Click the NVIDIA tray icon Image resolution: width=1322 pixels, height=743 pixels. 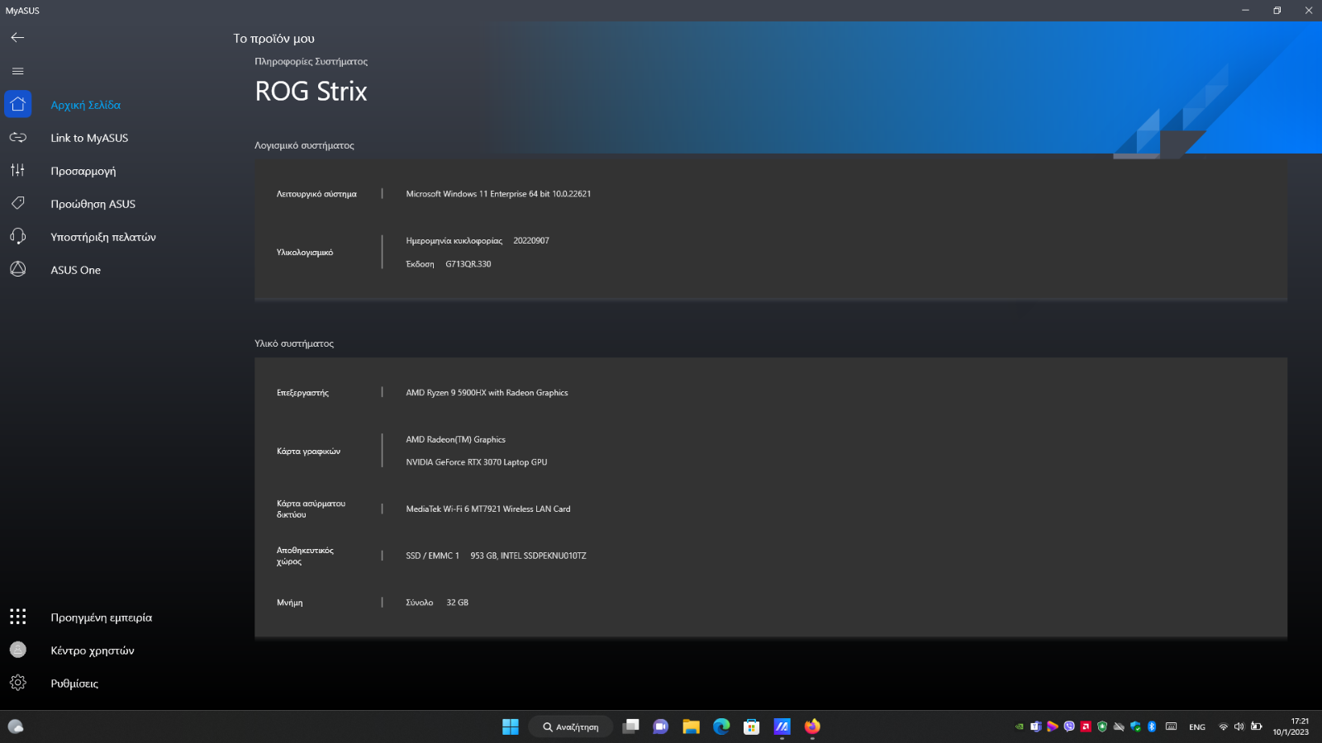pos(1020,726)
